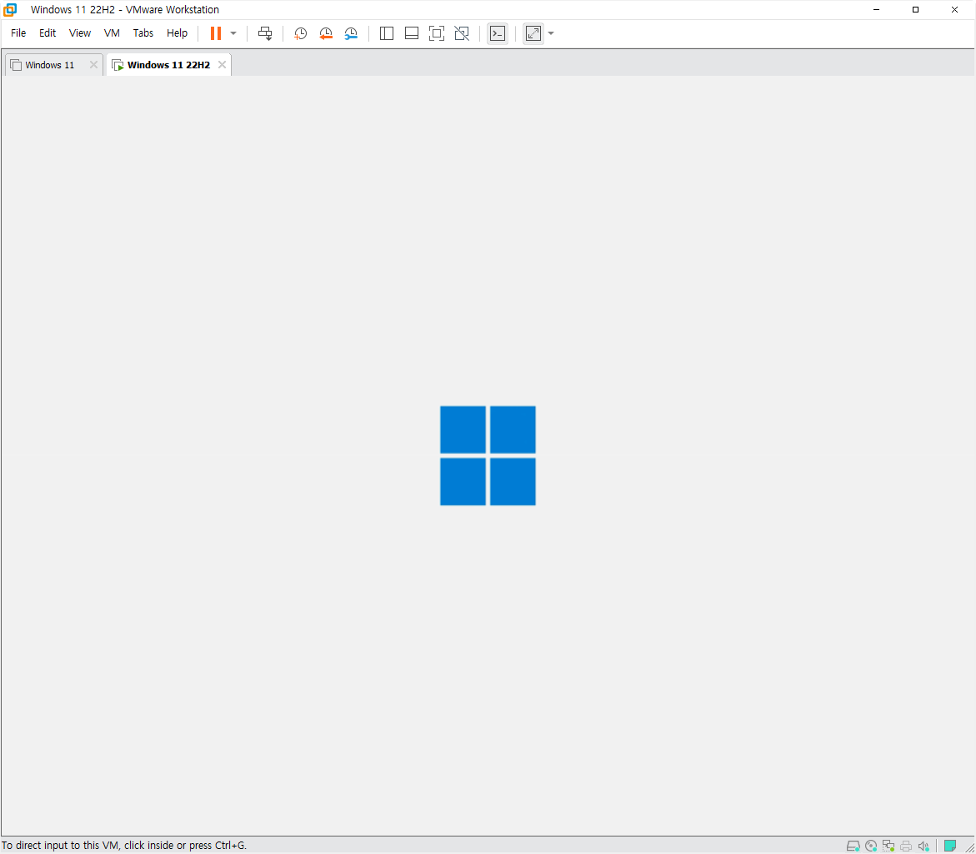Toggle the thumbnail bar view
The width and height of the screenshot is (976, 854).
412,33
